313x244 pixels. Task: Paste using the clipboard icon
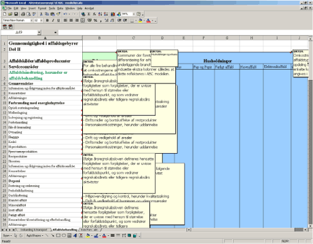[52, 14]
